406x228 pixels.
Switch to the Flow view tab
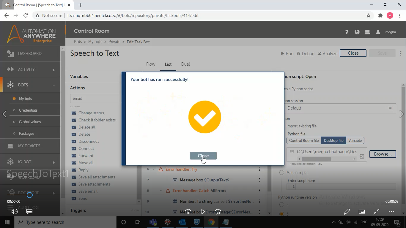tap(151, 64)
